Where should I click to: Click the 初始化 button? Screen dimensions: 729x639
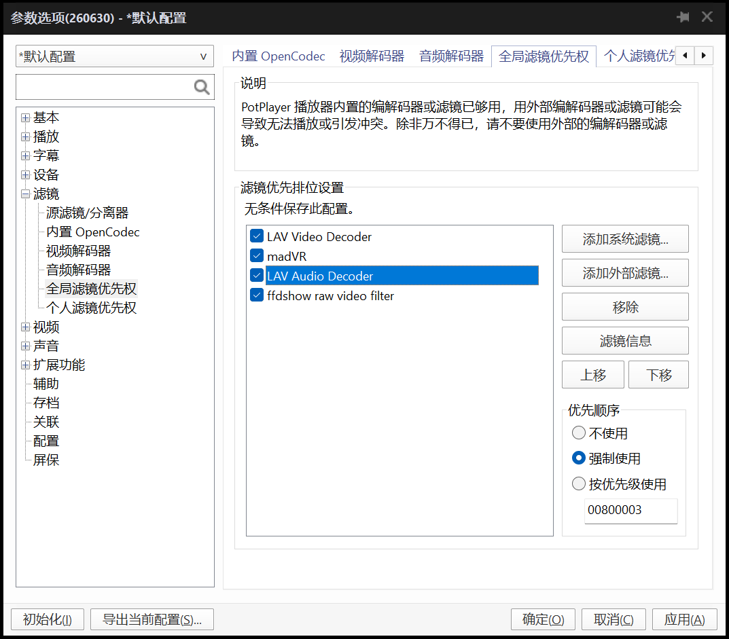tap(48, 619)
